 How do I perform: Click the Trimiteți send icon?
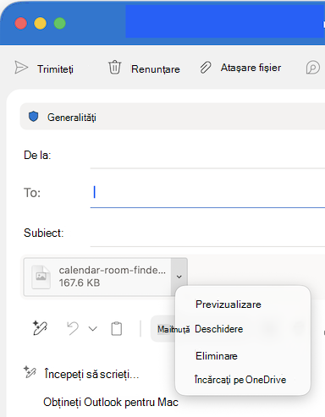21,68
